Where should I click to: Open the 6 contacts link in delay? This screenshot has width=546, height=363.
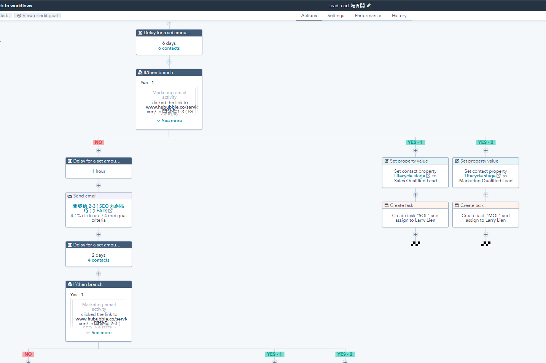coord(169,48)
